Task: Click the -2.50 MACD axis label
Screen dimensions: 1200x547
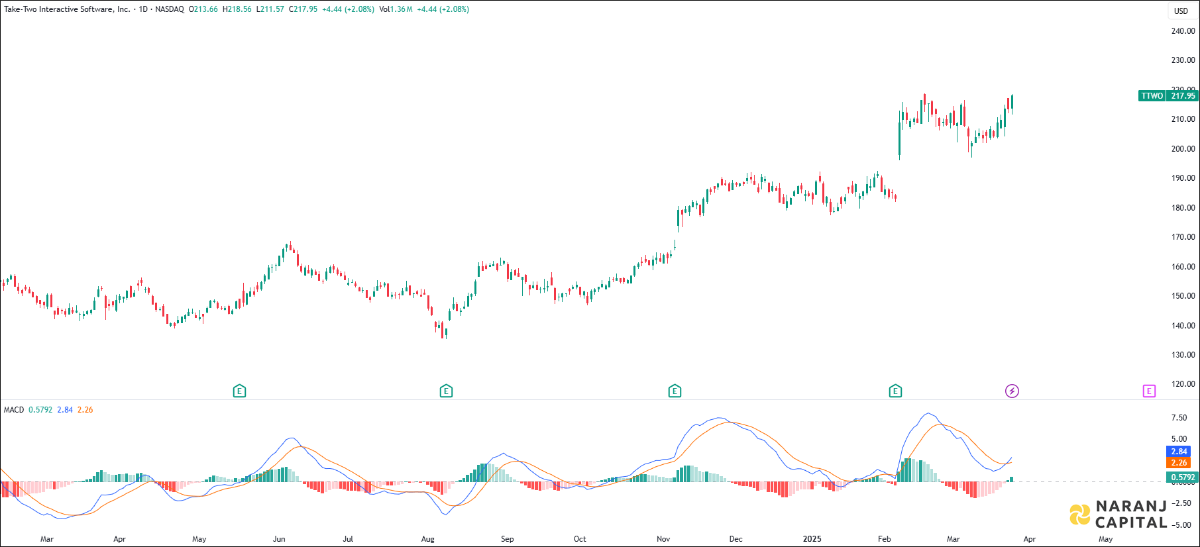Action: (x=1181, y=503)
